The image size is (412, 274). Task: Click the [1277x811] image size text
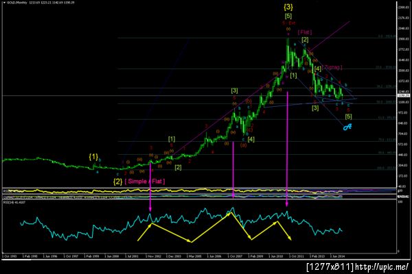[330, 267]
